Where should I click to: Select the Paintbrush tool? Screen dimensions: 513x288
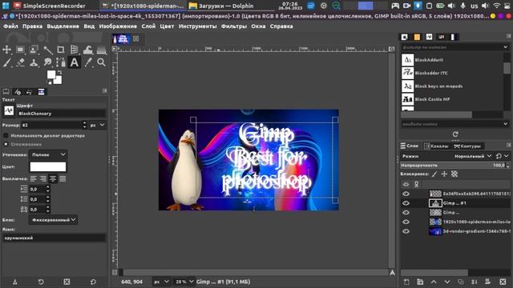[x=6, y=62]
